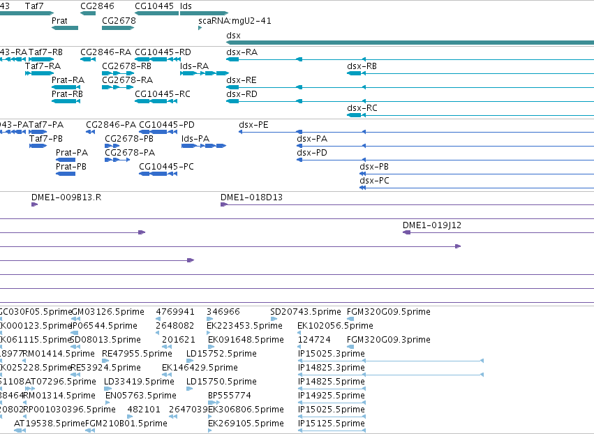The height and width of the screenshot is (434, 594).
Task: Click the dsx gene label
Action: coord(233,36)
